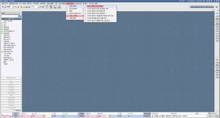Select 증권계산기 in the tree
220x118 pixels.
pyautogui.click(x=7, y=35)
